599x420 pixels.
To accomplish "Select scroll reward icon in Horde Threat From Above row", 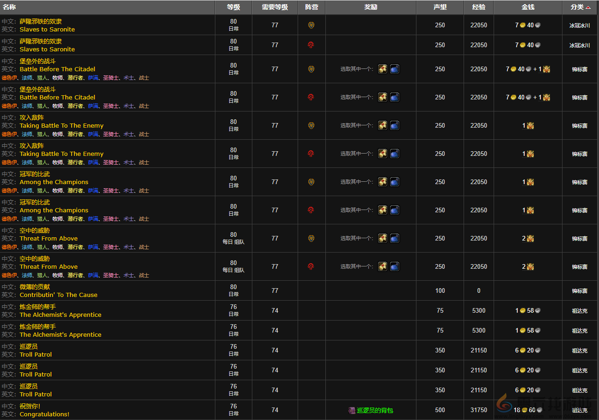I will click(383, 266).
